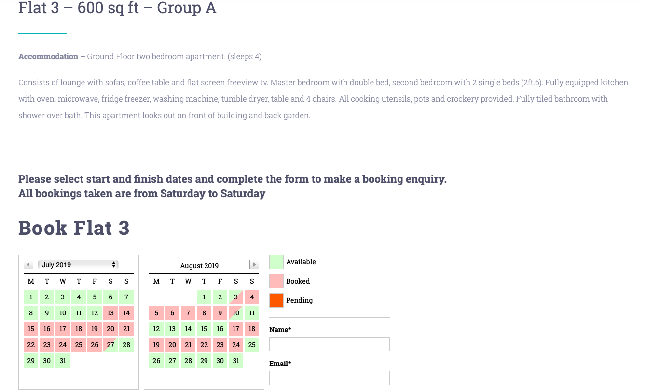Advance to next month using right arrow

pyautogui.click(x=254, y=265)
